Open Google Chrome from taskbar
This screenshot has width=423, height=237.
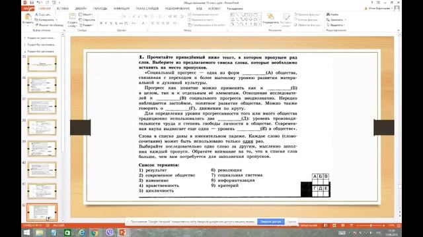[95, 232]
